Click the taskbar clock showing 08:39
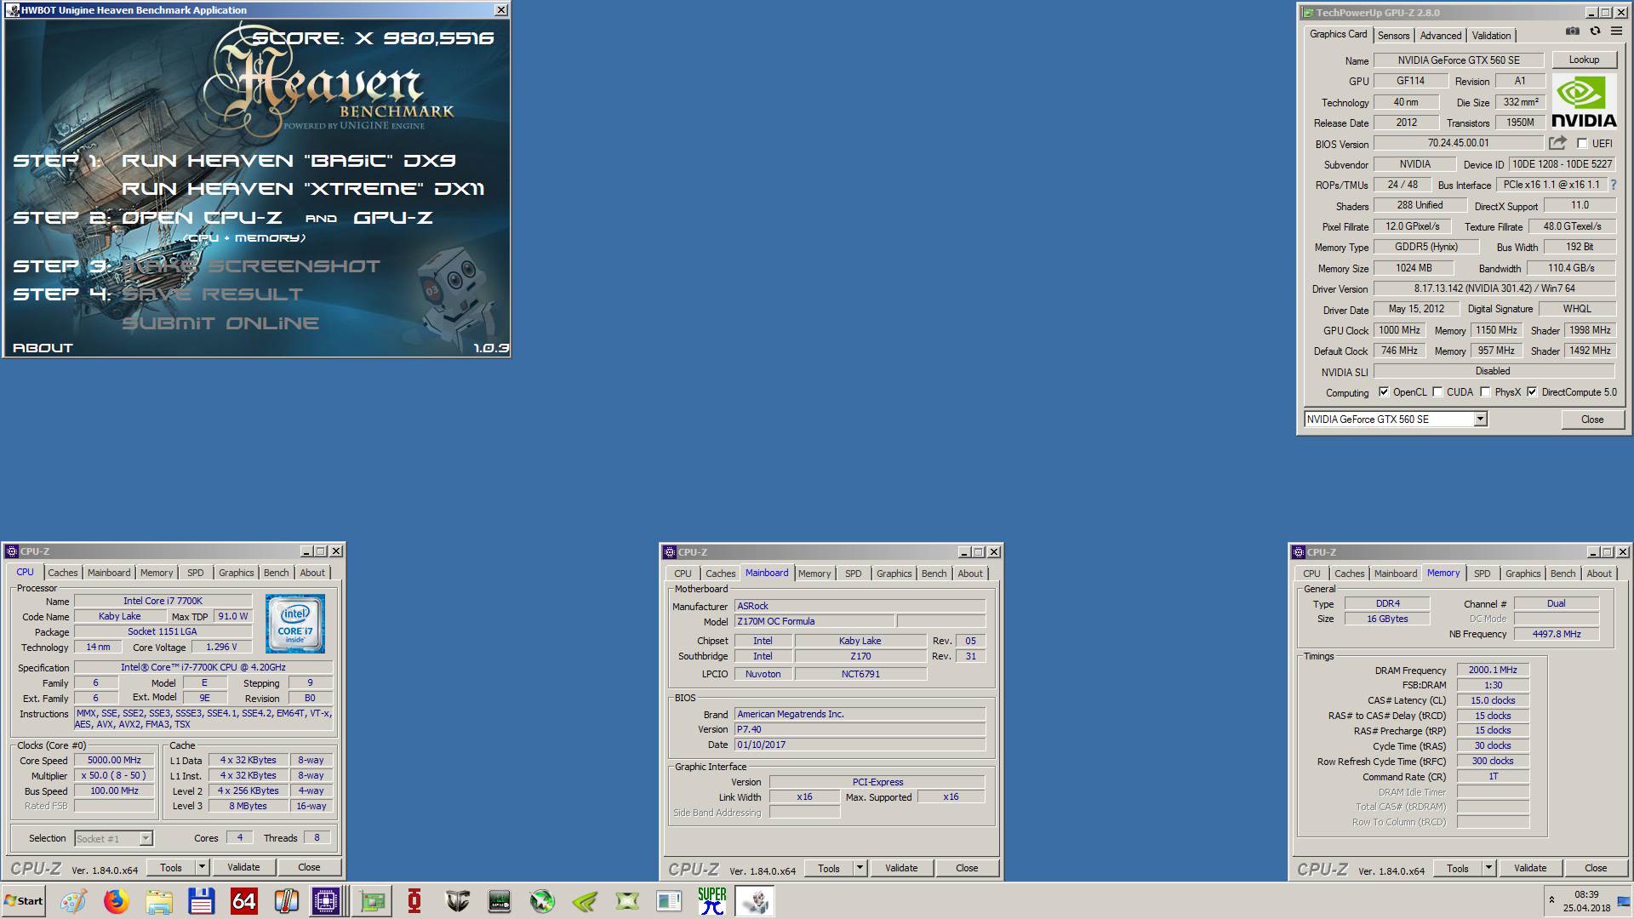The height and width of the screenshot is (919, 1634). pyautogui.click(x=1586, y=894)
